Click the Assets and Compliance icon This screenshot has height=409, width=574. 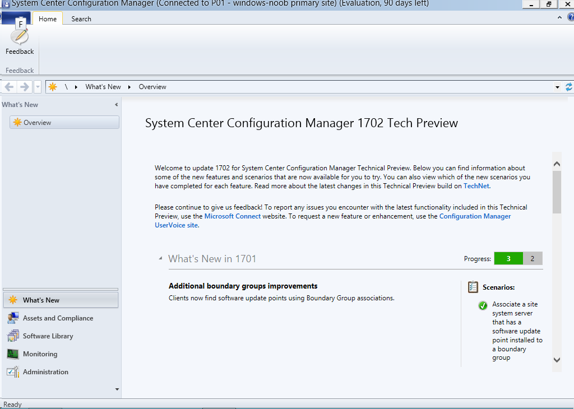tap(13, 318)
